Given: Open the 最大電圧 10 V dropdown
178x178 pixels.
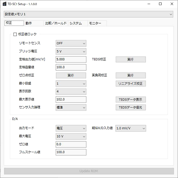Looking at the screenshot, I should [71, 136].
